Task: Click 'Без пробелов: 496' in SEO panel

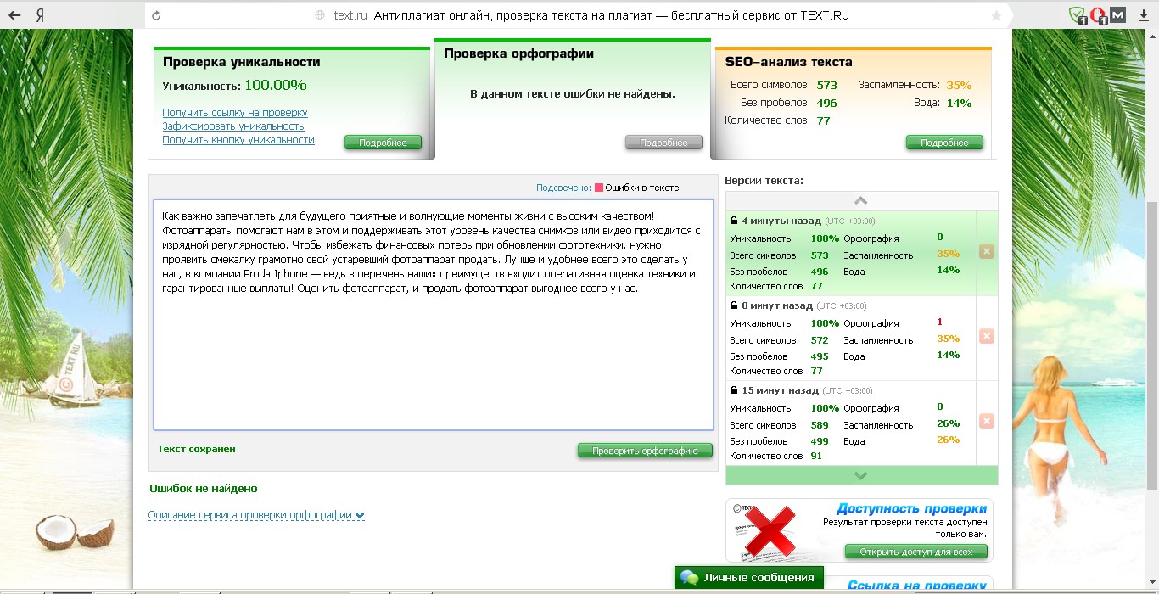Action: [x=788, y=103]
